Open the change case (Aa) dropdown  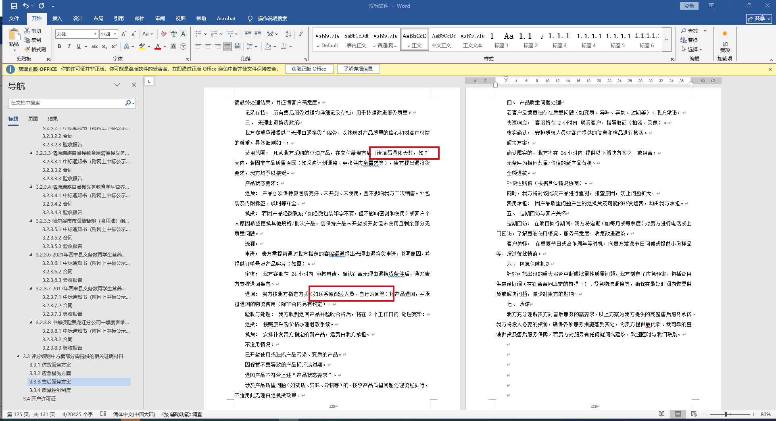148,34
